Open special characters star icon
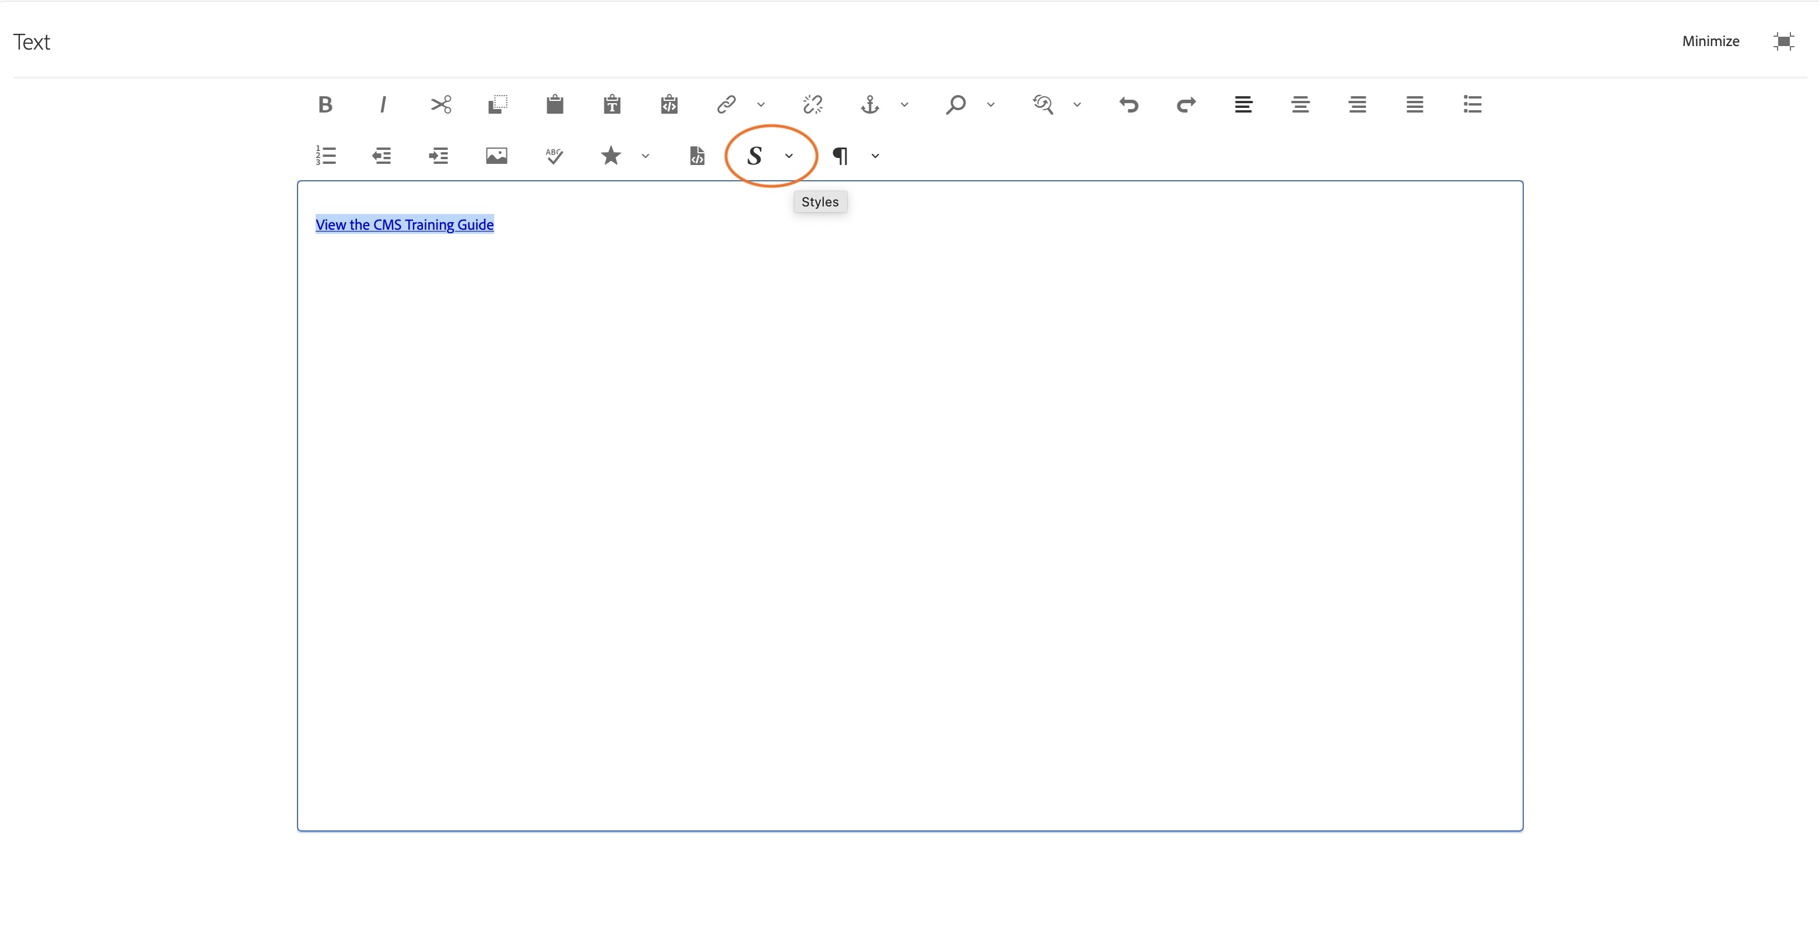Viewport: 1819px width, 947px height. (611, 155)
